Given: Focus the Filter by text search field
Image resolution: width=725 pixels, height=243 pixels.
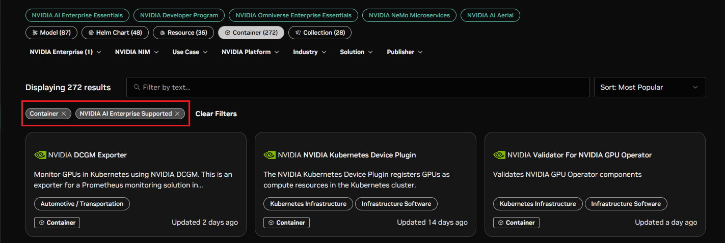Looking at the screenshot, I should pyautogui.click(x=358, y=87).
